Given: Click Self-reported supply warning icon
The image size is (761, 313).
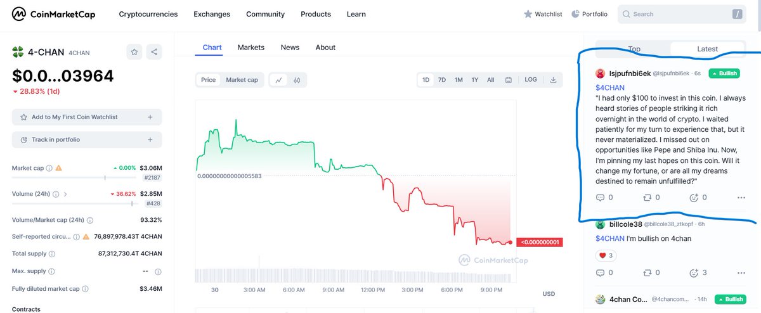Looking at the screenshot, I should [86, 237].
